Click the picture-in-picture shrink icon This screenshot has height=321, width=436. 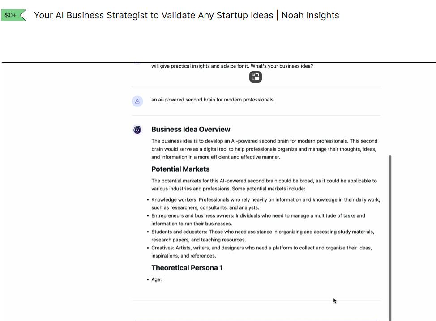tap(255, 77)
